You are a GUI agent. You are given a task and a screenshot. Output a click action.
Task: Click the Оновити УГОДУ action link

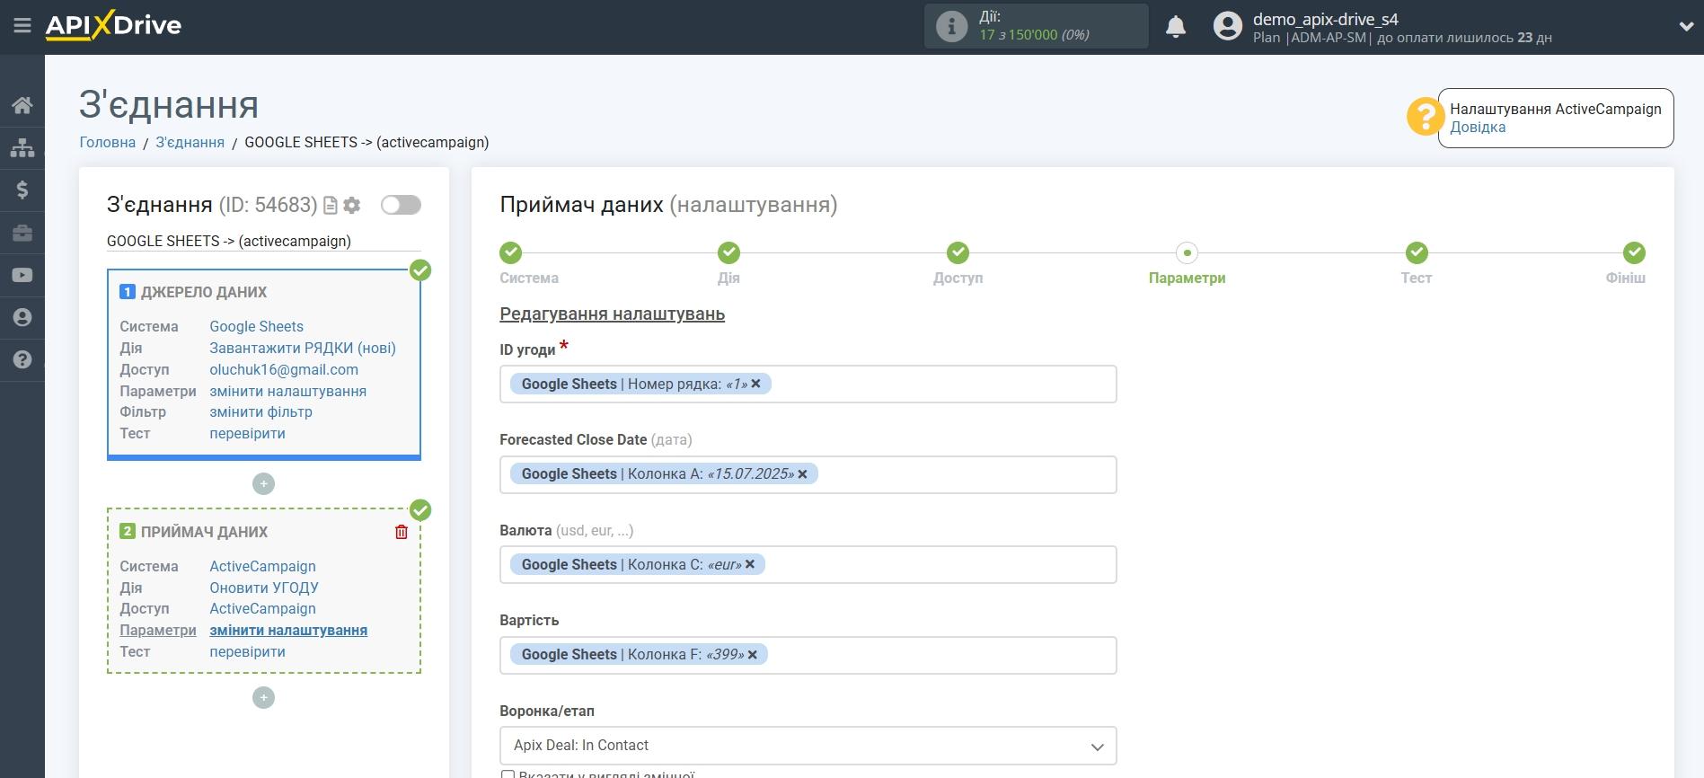(264, 588)
